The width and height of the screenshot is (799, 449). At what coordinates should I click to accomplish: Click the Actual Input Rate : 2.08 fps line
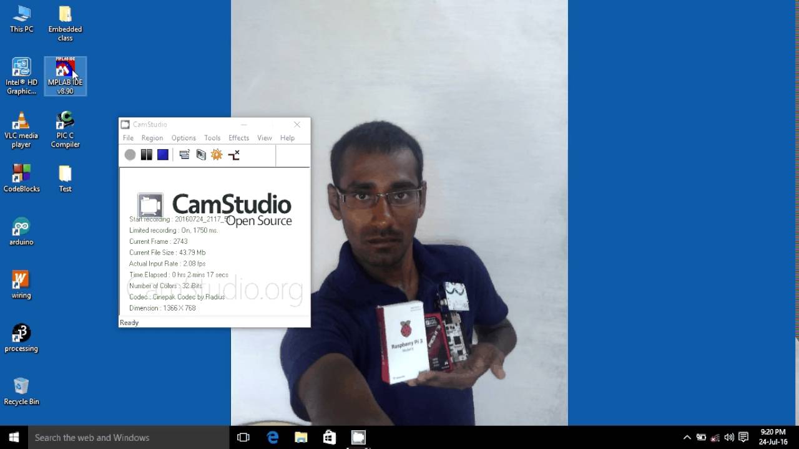coord(167,264)
